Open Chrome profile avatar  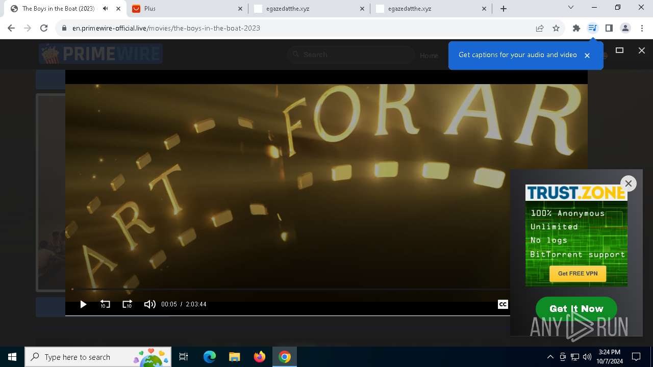coord(625,28)
